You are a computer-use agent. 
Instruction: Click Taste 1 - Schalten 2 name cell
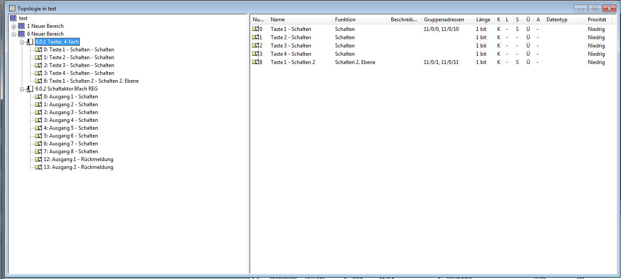click(x=293, y=62)
